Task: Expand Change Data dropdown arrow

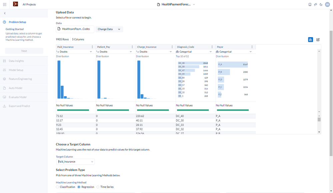Action: (x=119, y=29)
